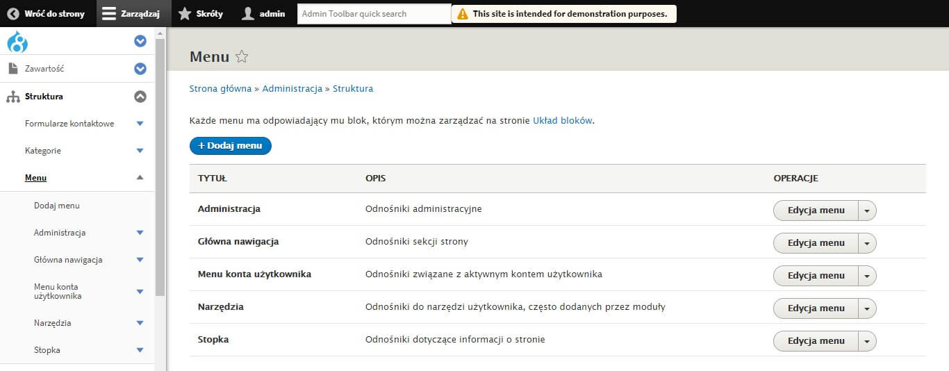Viewport: 949px width, 371px height.
Task: Expand the Kategorie submenu arrow
Action: [140, 151]
